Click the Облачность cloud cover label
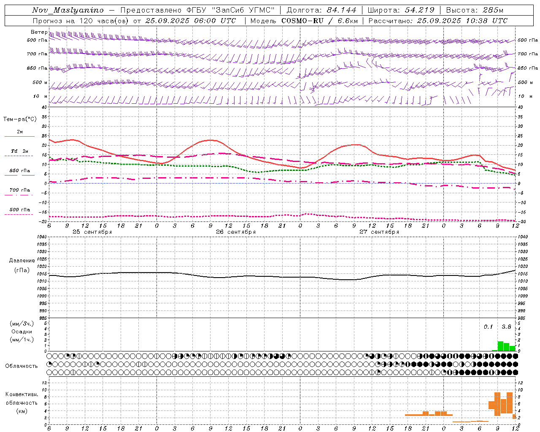 [x=22, y=366]
